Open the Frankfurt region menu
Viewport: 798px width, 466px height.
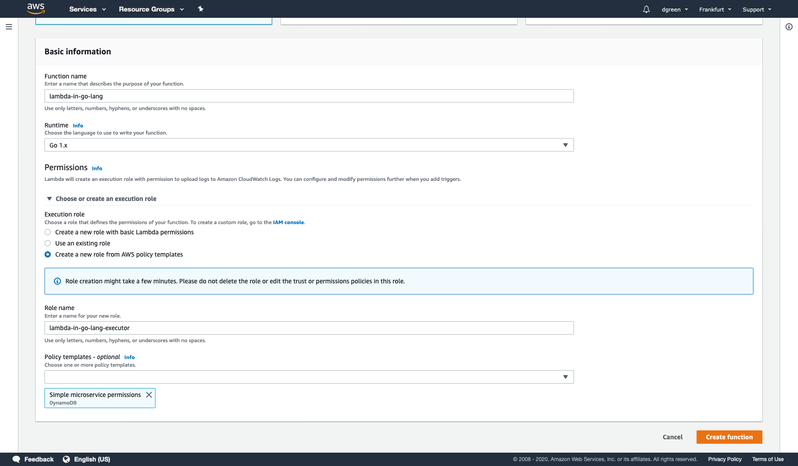715,9
